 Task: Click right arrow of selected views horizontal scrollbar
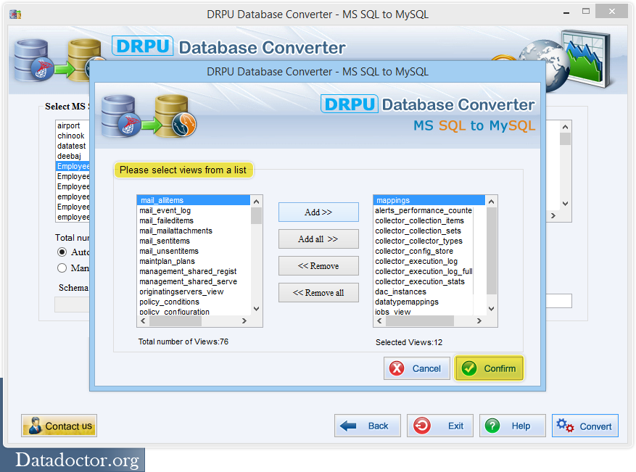[x=479, y=320]
